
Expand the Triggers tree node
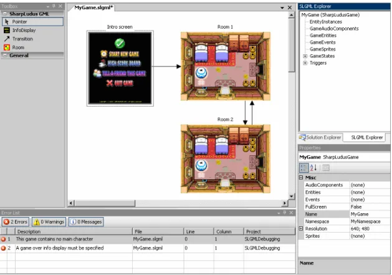point(305,63)
